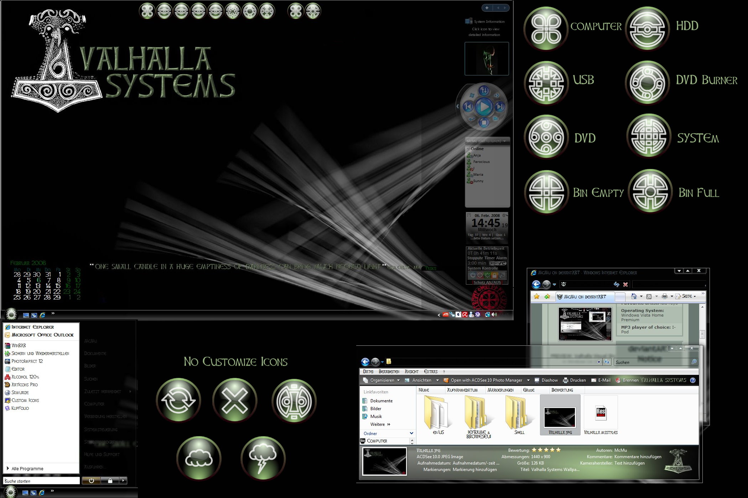
Task: Open the Datei menu in Explorer
Action: 368,371
